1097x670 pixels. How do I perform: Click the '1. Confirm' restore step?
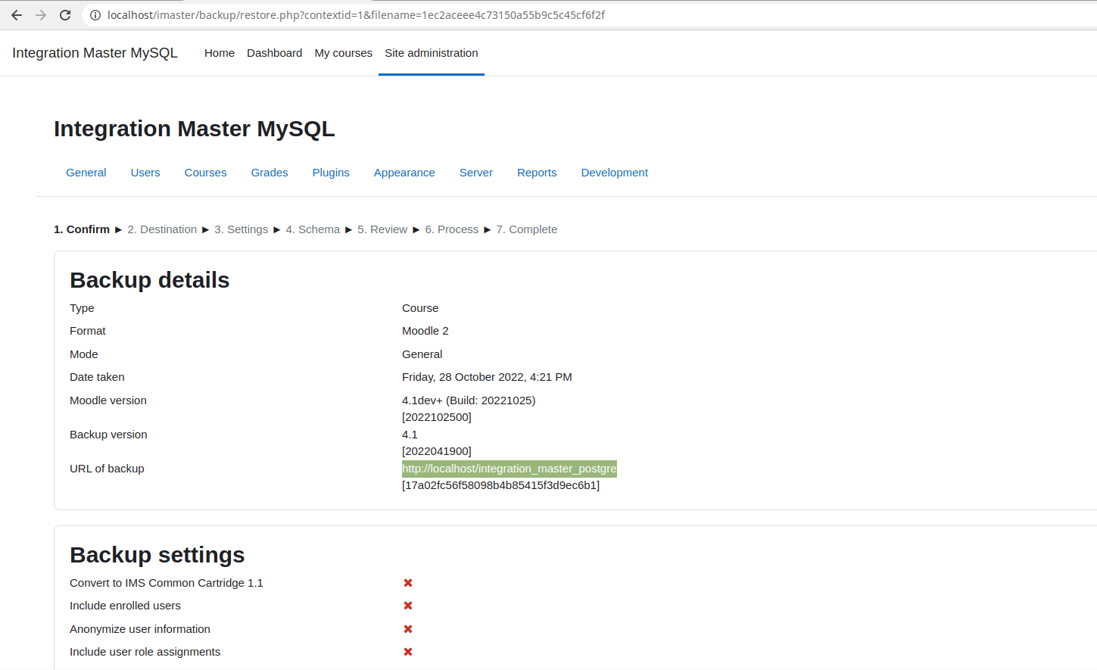(x=82, y=229)
